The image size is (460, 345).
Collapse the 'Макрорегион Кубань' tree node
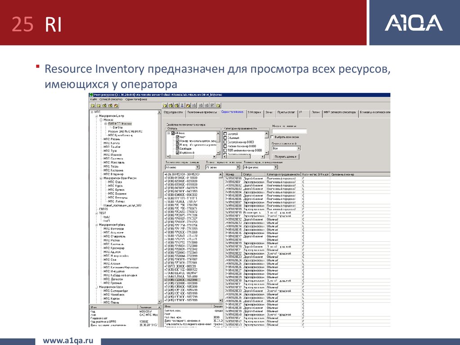point(96,225)
